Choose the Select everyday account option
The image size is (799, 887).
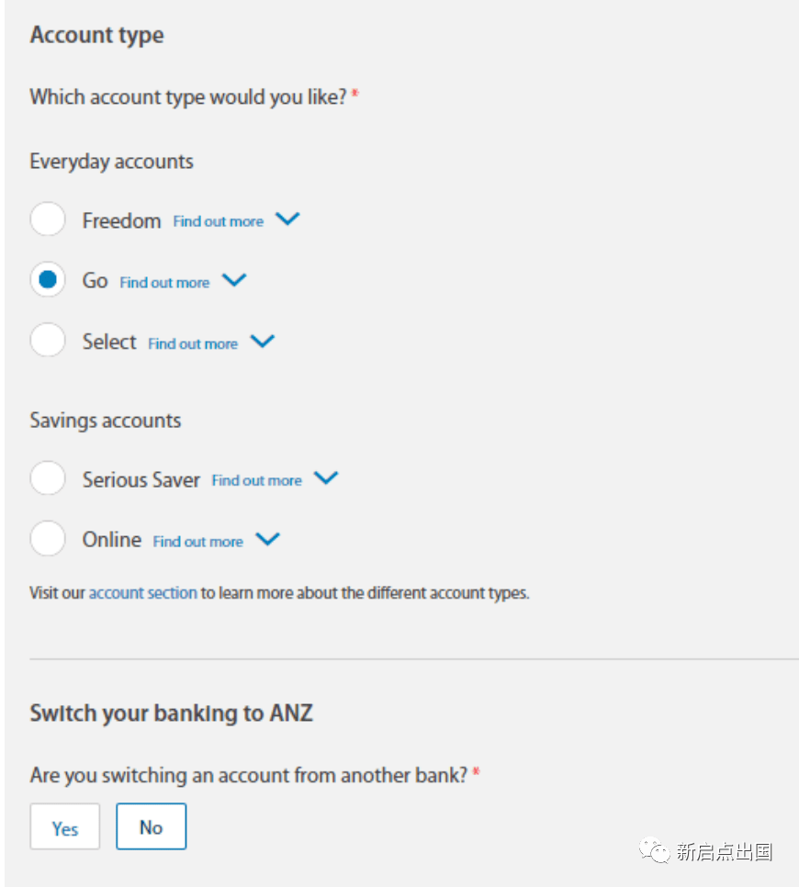click(48, 341)
